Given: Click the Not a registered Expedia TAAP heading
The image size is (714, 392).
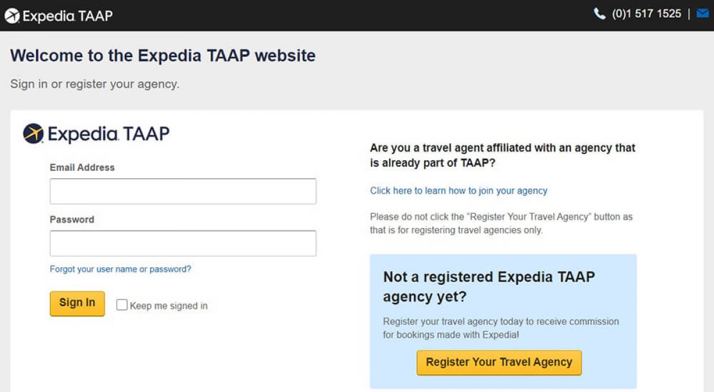Looking at the screenshot, I should (x=489, y=286).
